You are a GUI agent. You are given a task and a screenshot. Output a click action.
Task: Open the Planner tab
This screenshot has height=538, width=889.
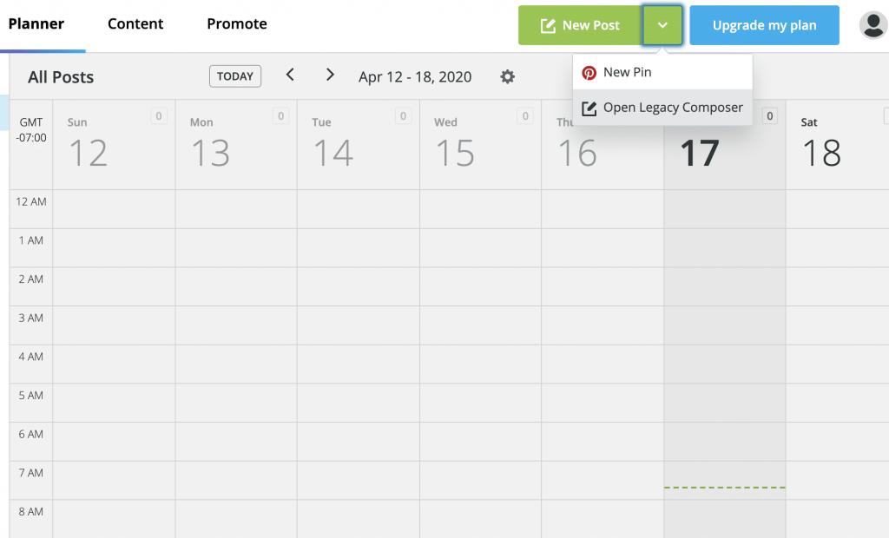(x=36, y=23)
